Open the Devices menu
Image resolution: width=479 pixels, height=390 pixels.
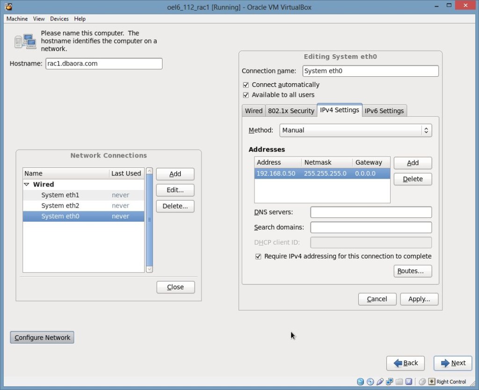pyautogui.click(x=59, y=19)
